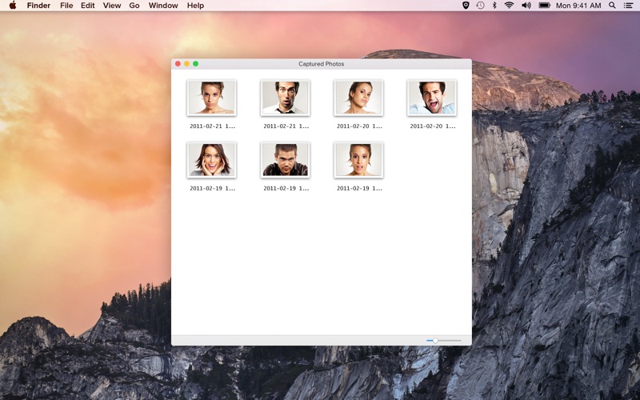Open the View menu
640x400 pixels.
click(111, 6)
